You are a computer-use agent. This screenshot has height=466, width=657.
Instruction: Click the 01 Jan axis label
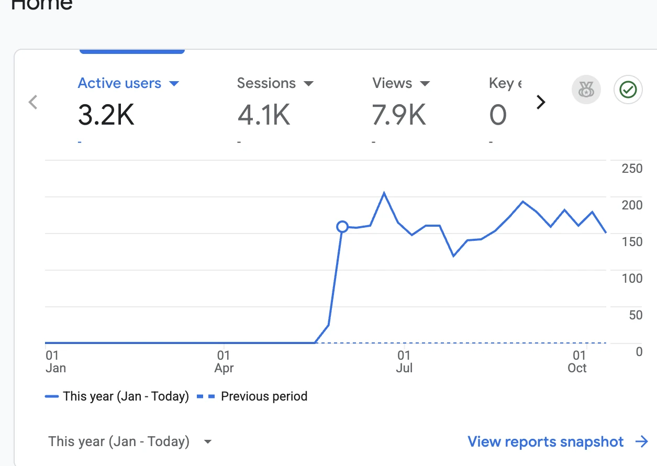coord(55,362)
